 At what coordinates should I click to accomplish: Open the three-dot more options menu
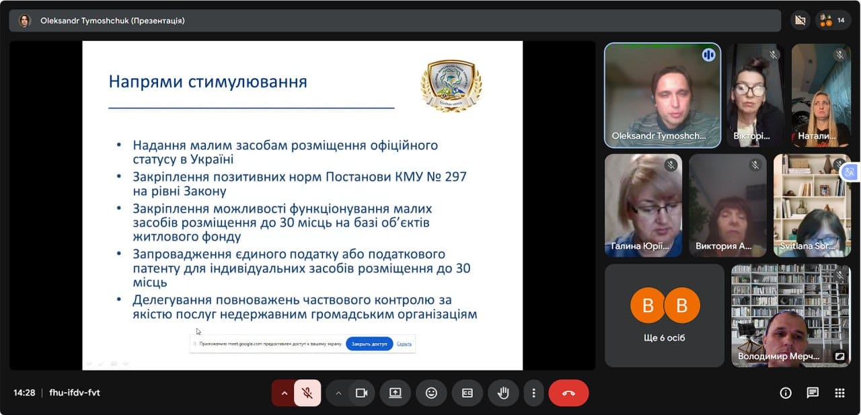(x=533, y=393)
